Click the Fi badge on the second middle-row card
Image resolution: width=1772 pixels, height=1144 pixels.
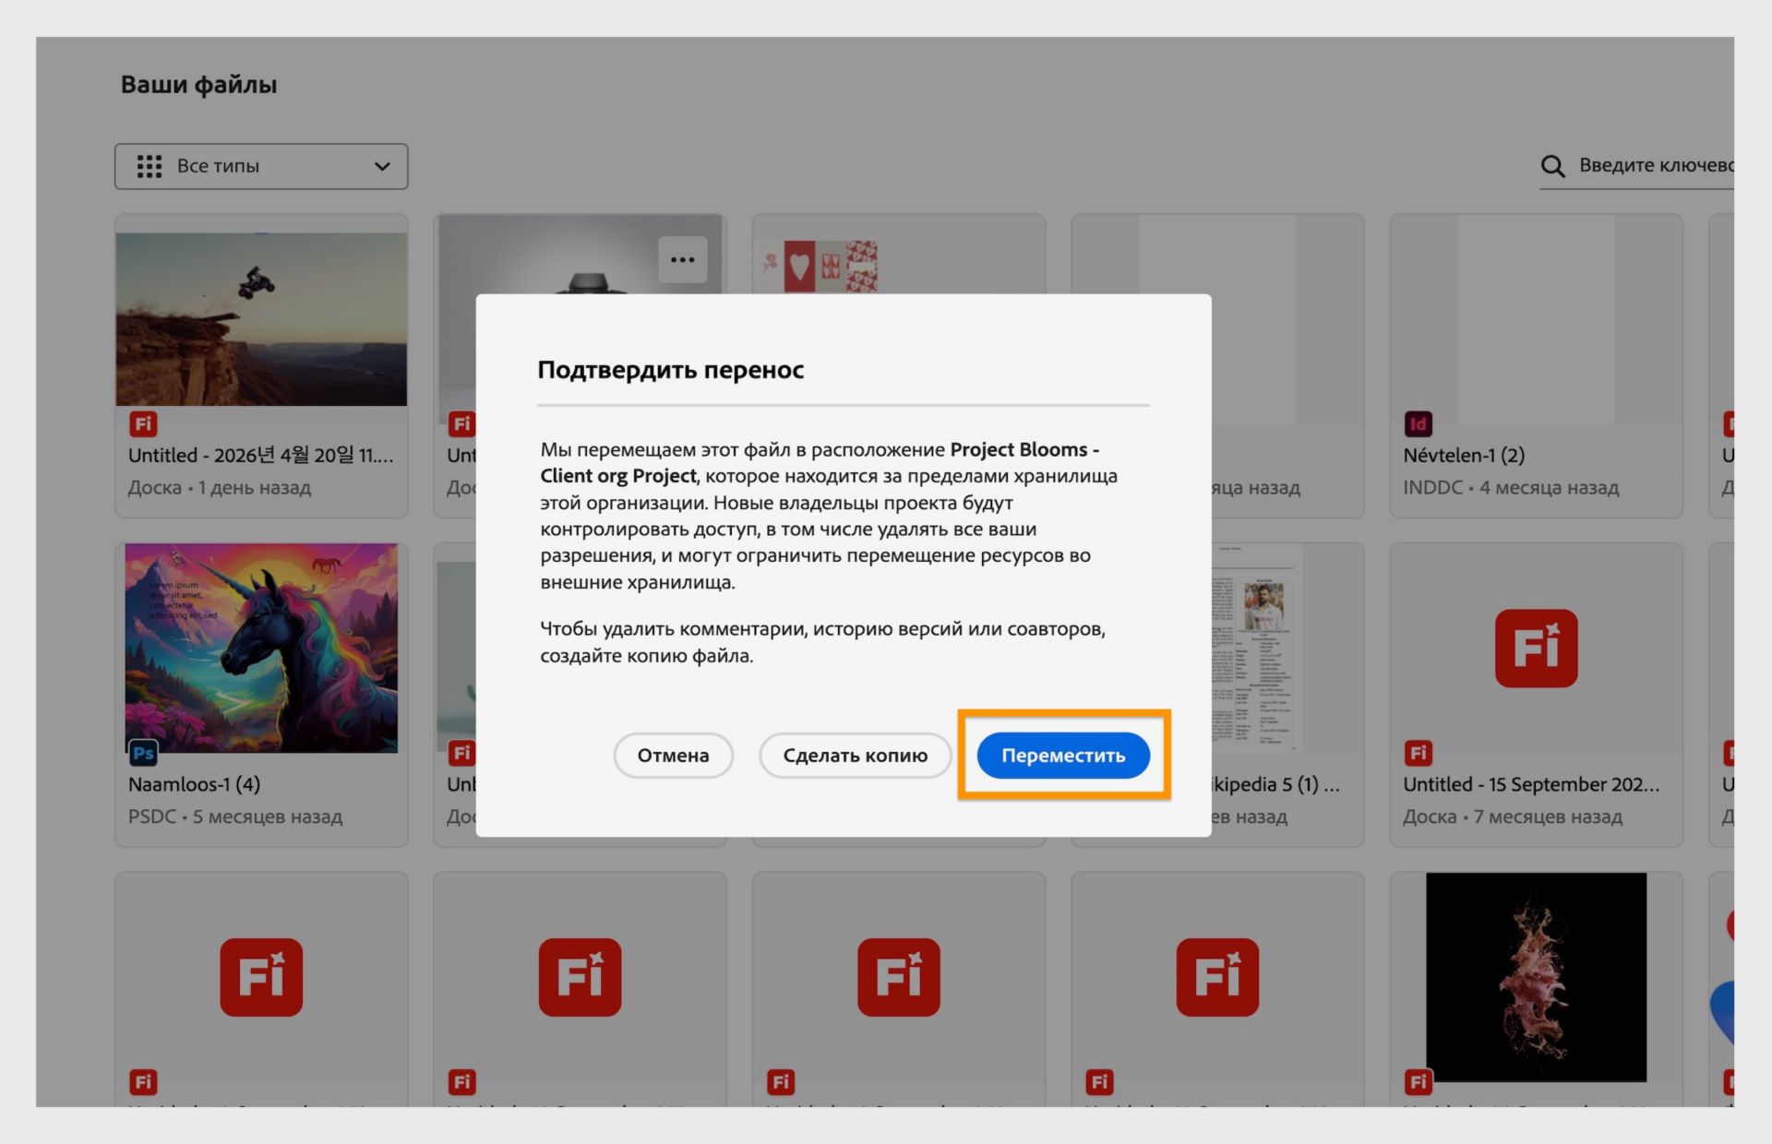tap(461, 753)
